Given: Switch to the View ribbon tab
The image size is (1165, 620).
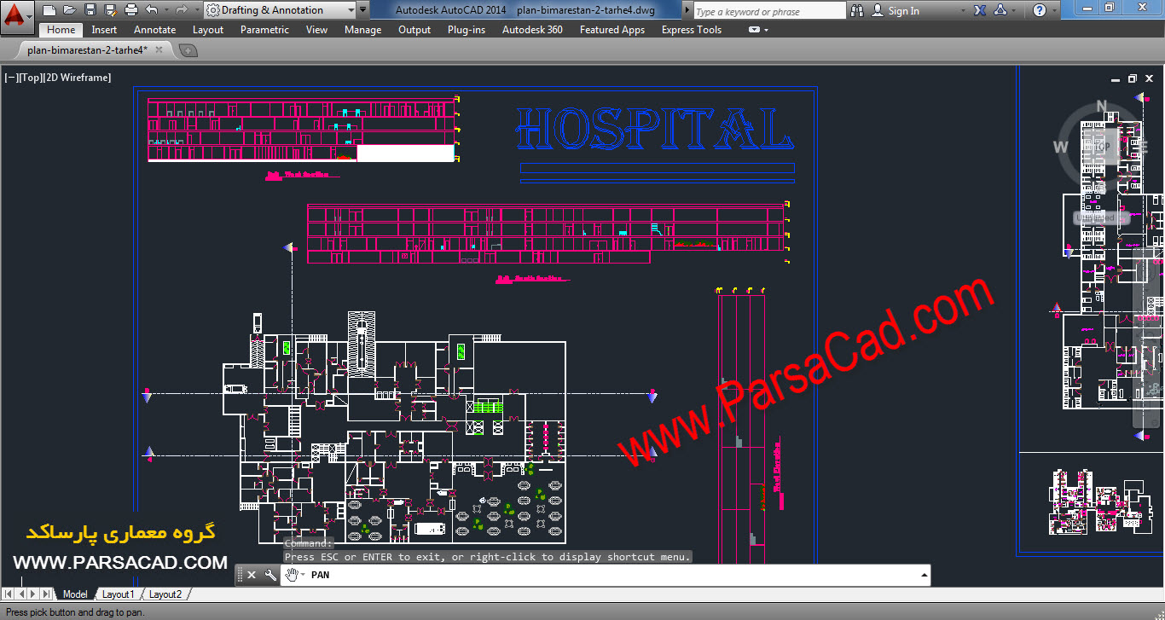Looking at the screenshot, I should (316, 30).
